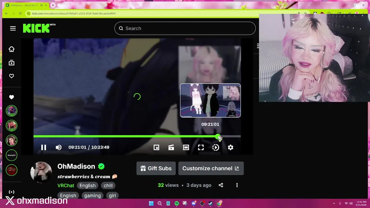Open Windows Start menu
Viewport: 370px width, 208px height.
click(x=151, y=203)
